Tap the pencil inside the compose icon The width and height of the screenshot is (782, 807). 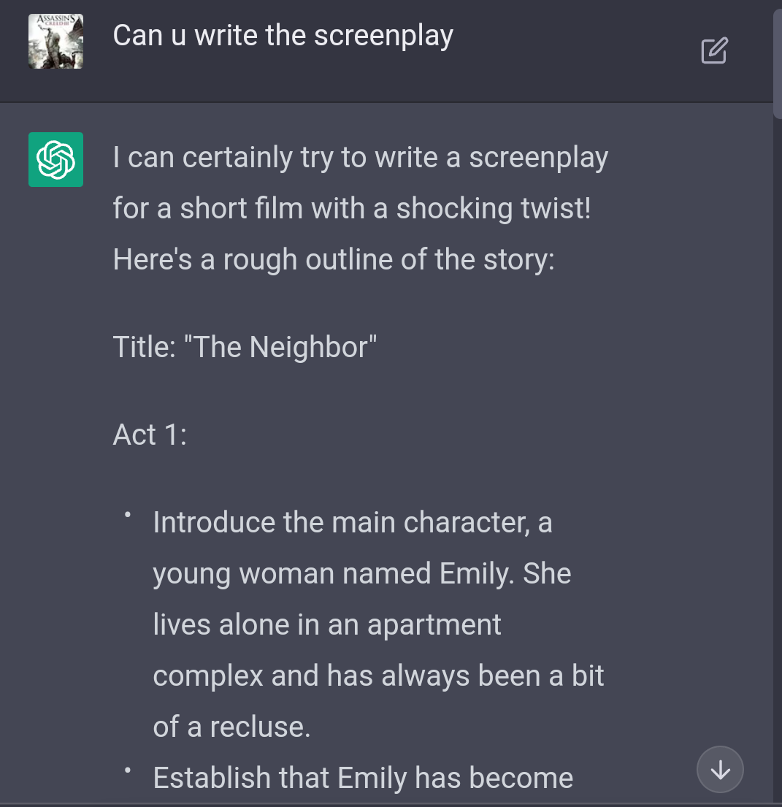pos(718,46)
